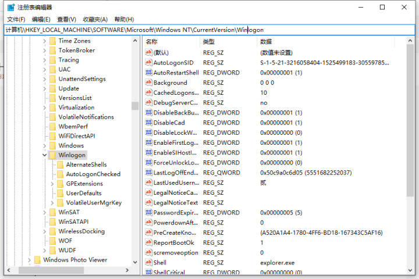Click the EnableSIHostI DWORD value icon
The image size is (419, 279).
(x=148, y=152)
